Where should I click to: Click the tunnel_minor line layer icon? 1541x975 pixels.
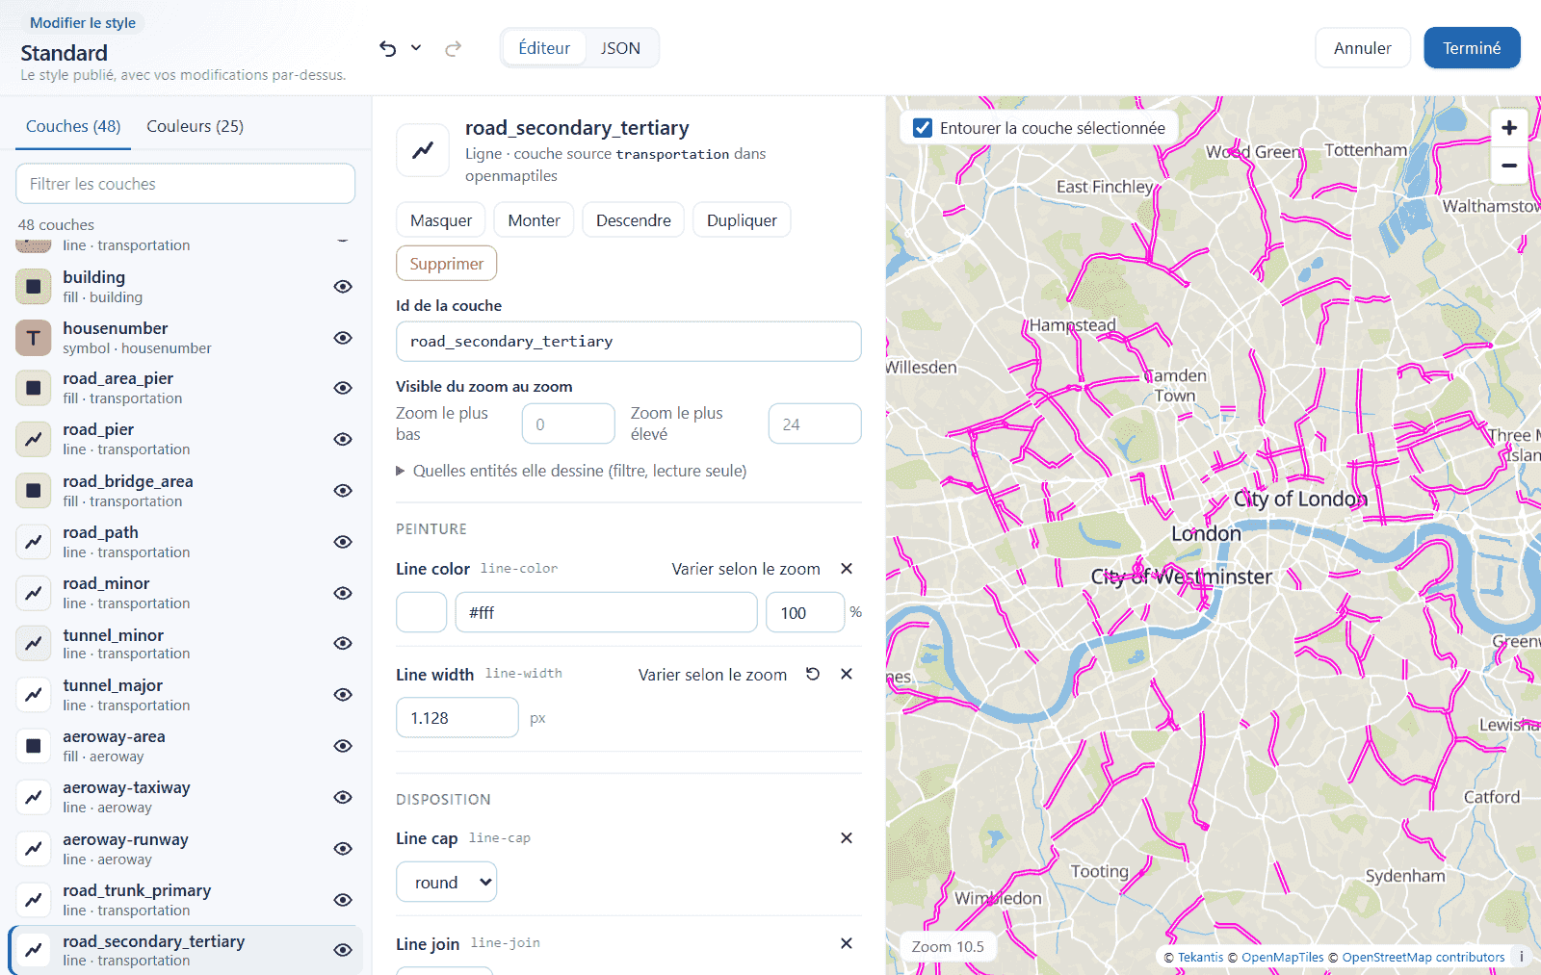pos(34,643)
